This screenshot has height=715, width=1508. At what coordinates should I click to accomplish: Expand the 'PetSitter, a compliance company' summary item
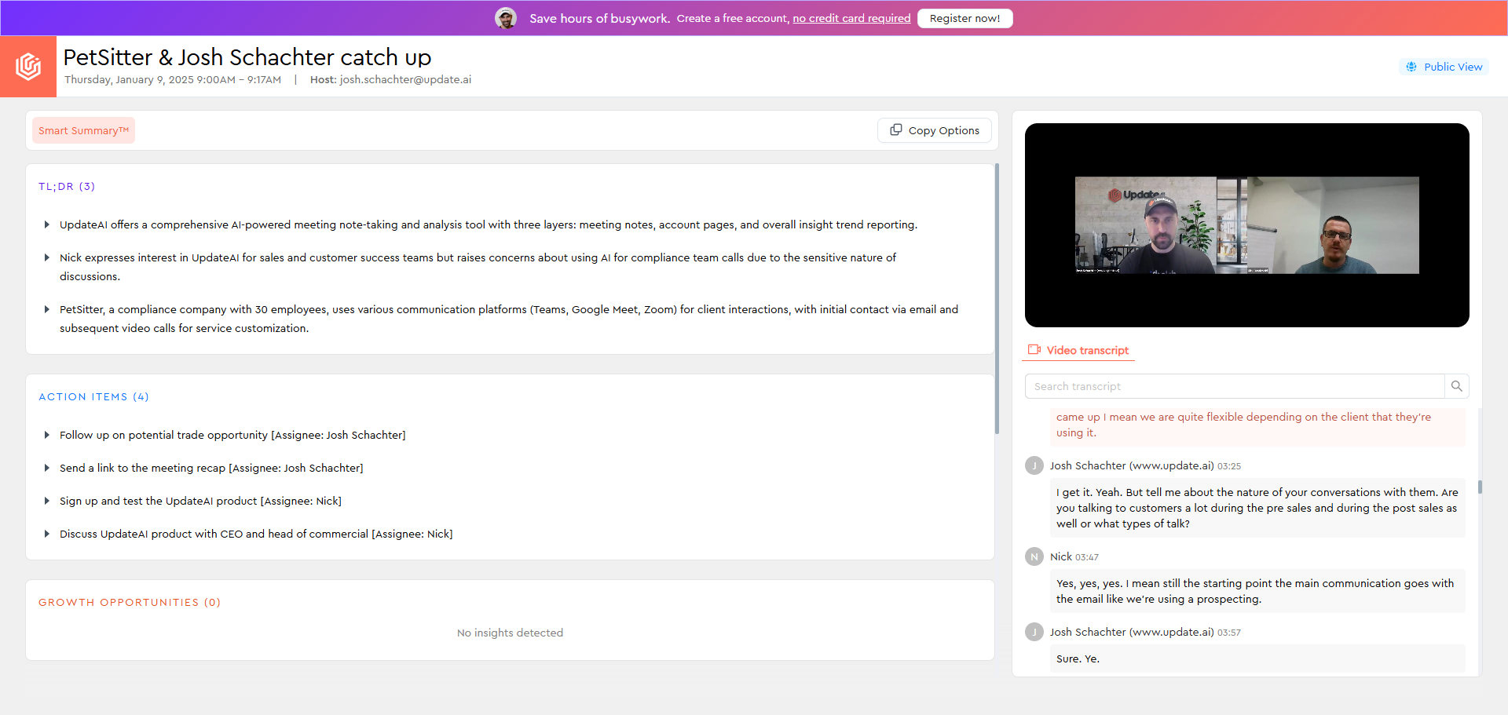(47, 310)
